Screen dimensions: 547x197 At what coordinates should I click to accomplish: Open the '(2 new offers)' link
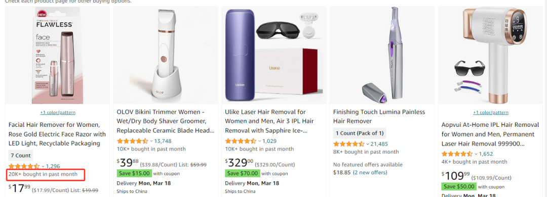click(x=370, y=172)
